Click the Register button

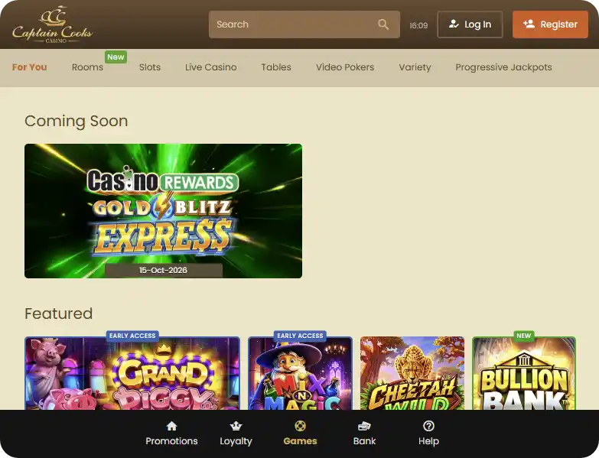550,24
